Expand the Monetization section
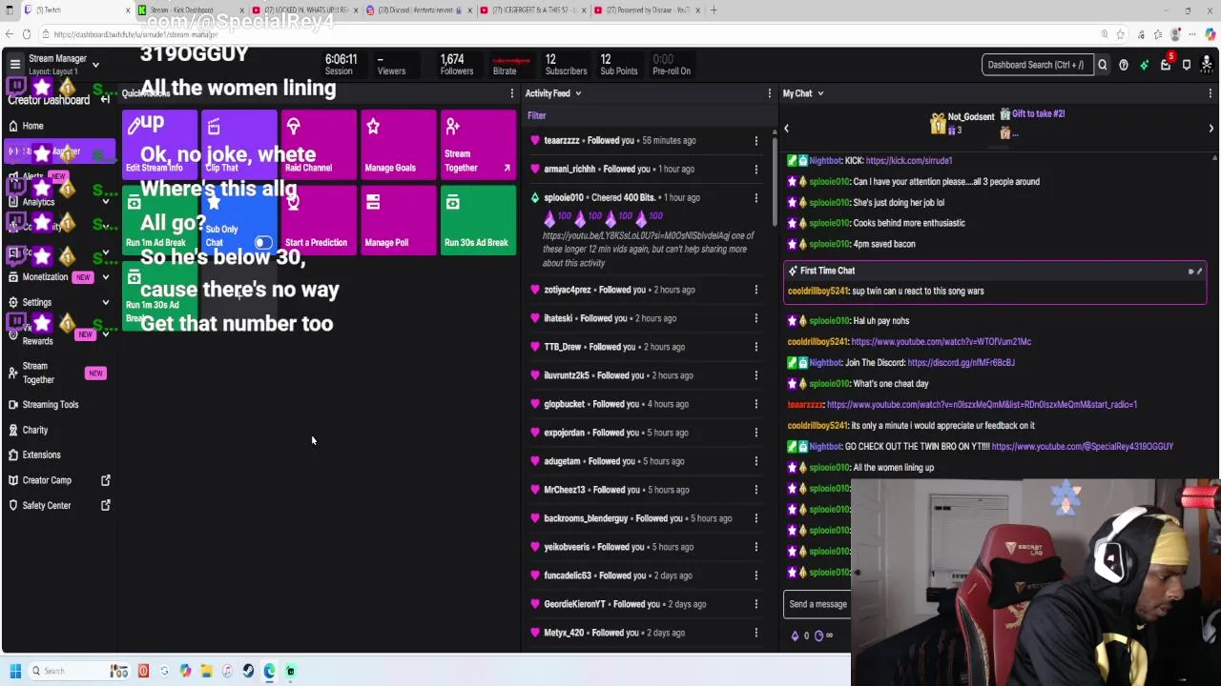 point(105,277)
